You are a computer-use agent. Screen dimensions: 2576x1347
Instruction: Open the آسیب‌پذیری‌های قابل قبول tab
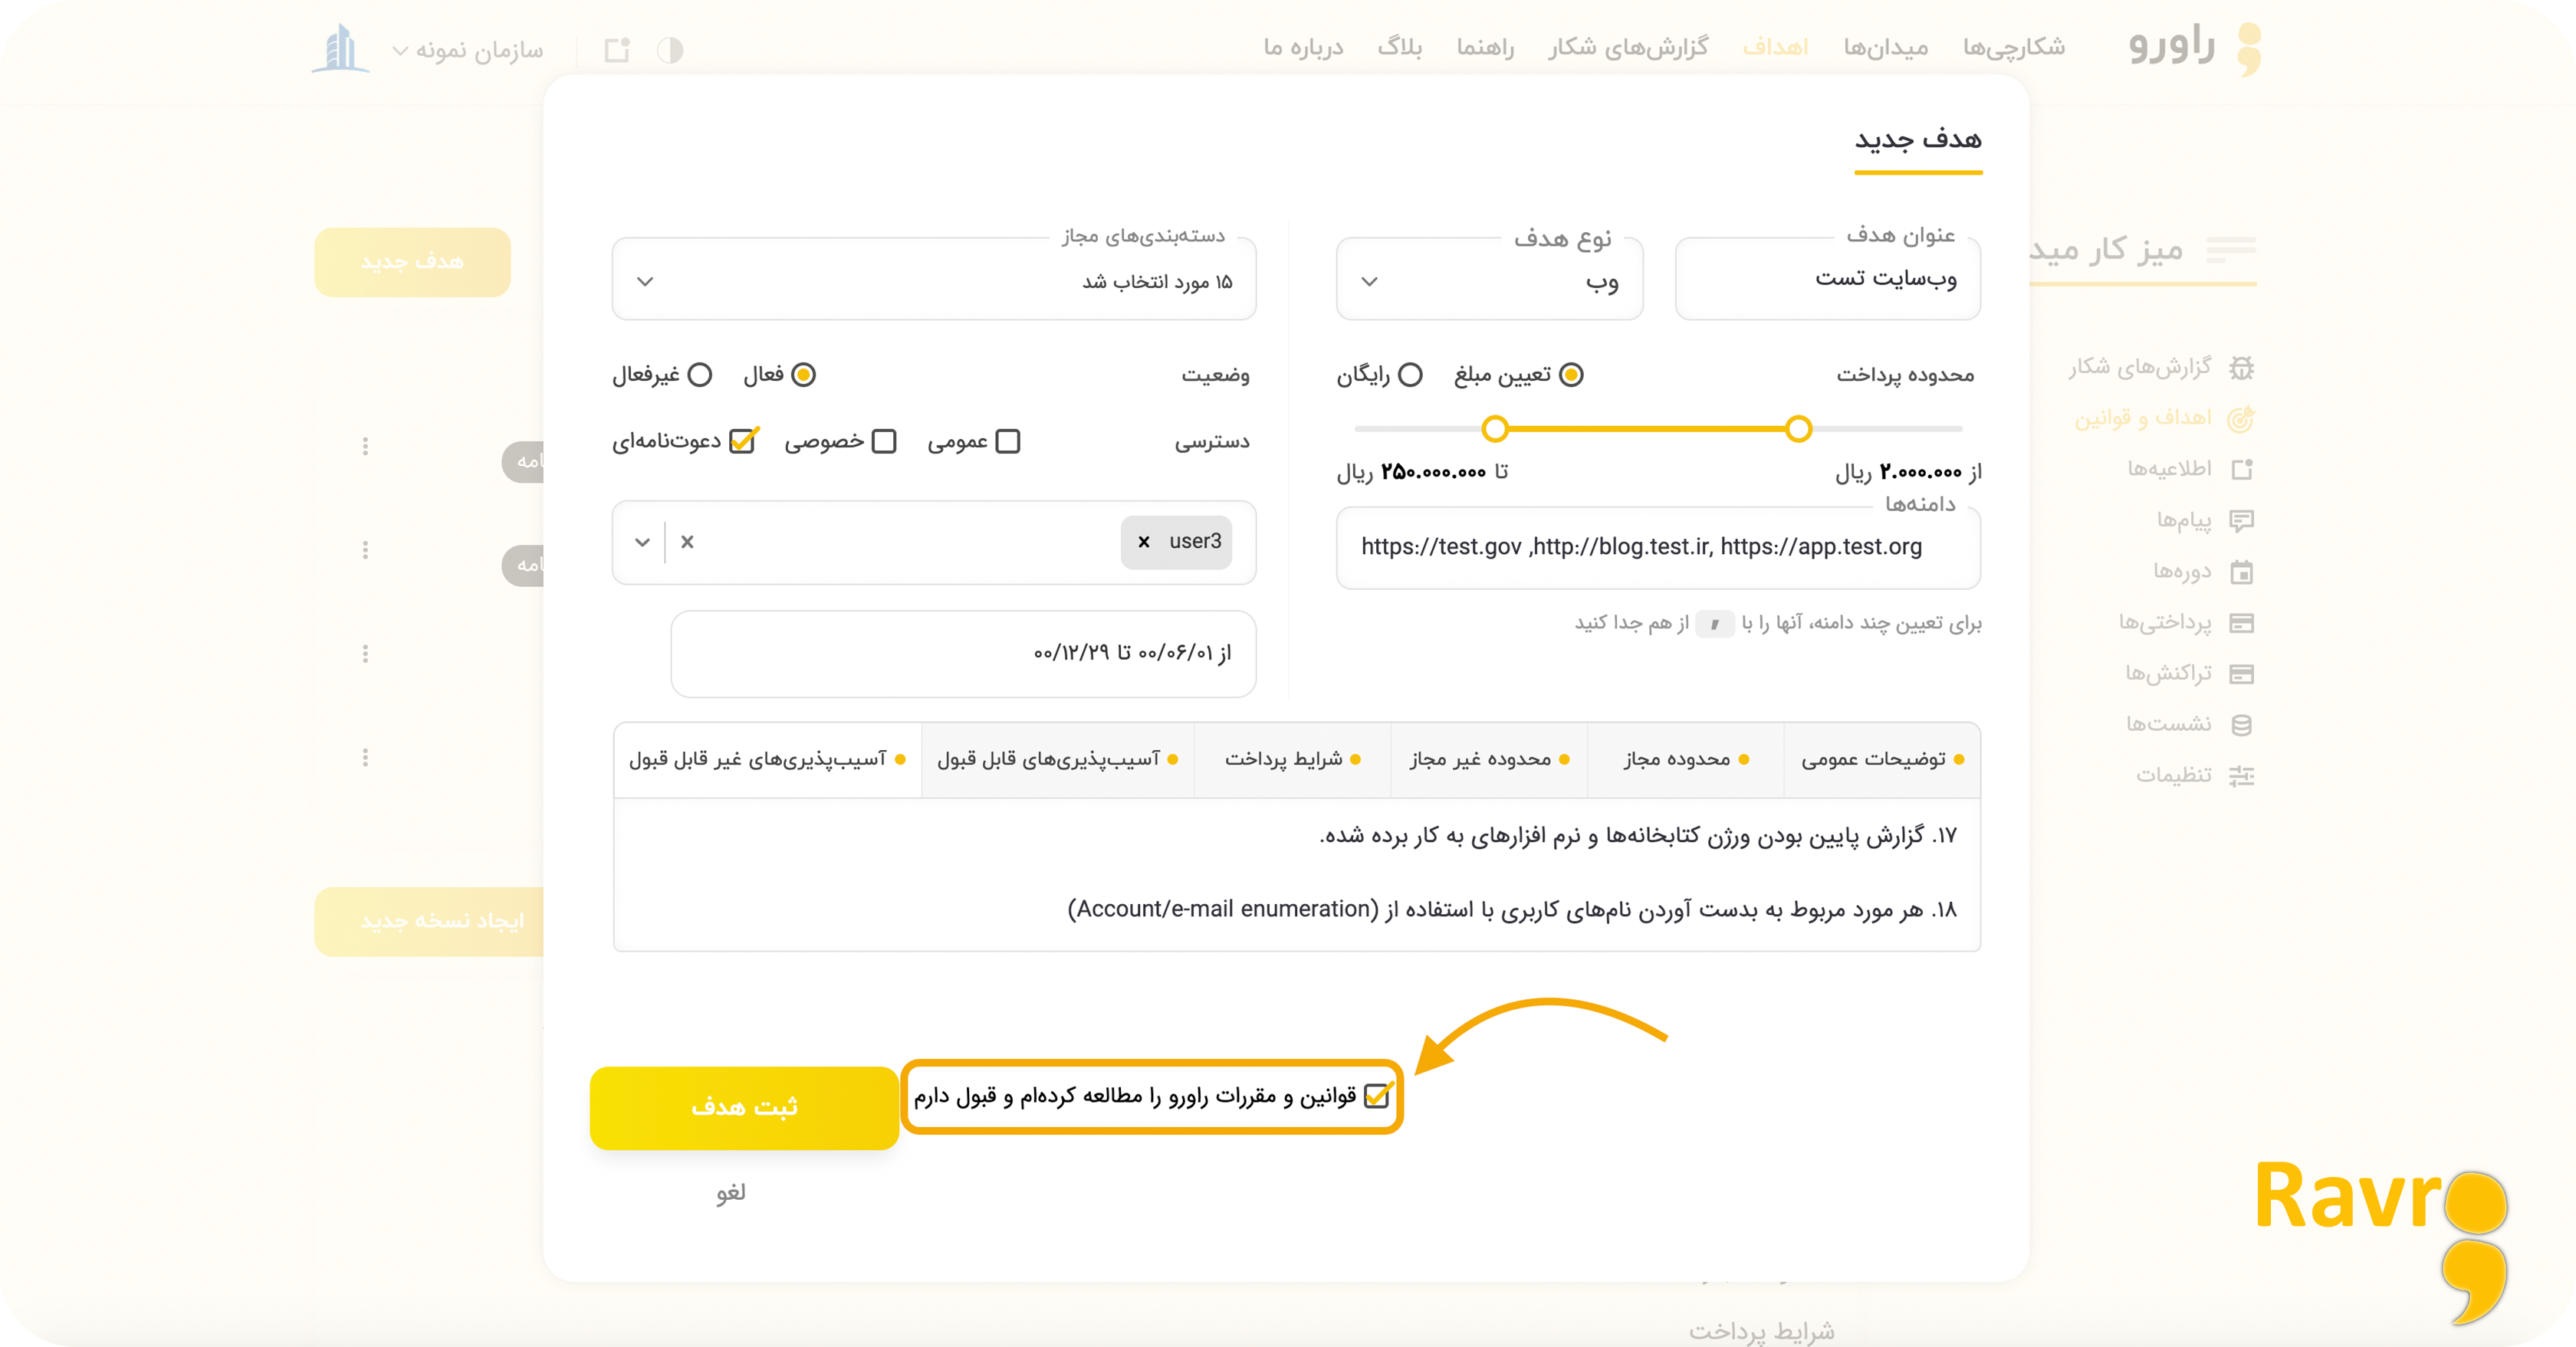click(1057, 759)
